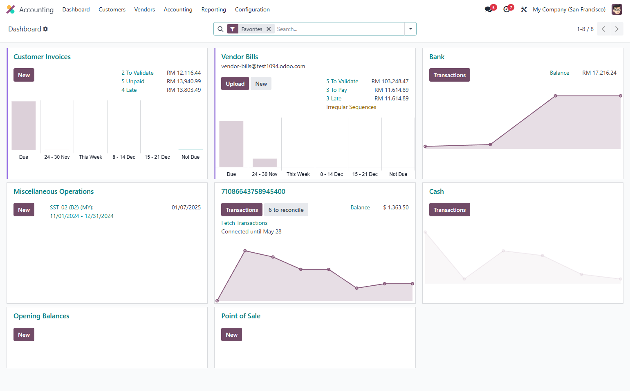630x391 pixels.
Task: Click the Dashboard settings gear icon
Action: pos(45,29)
